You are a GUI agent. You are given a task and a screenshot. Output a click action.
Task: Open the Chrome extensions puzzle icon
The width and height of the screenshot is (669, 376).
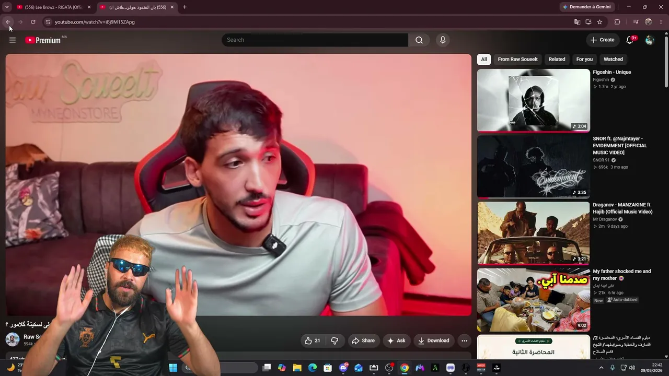pyautogui.click(x=617, y=22)
